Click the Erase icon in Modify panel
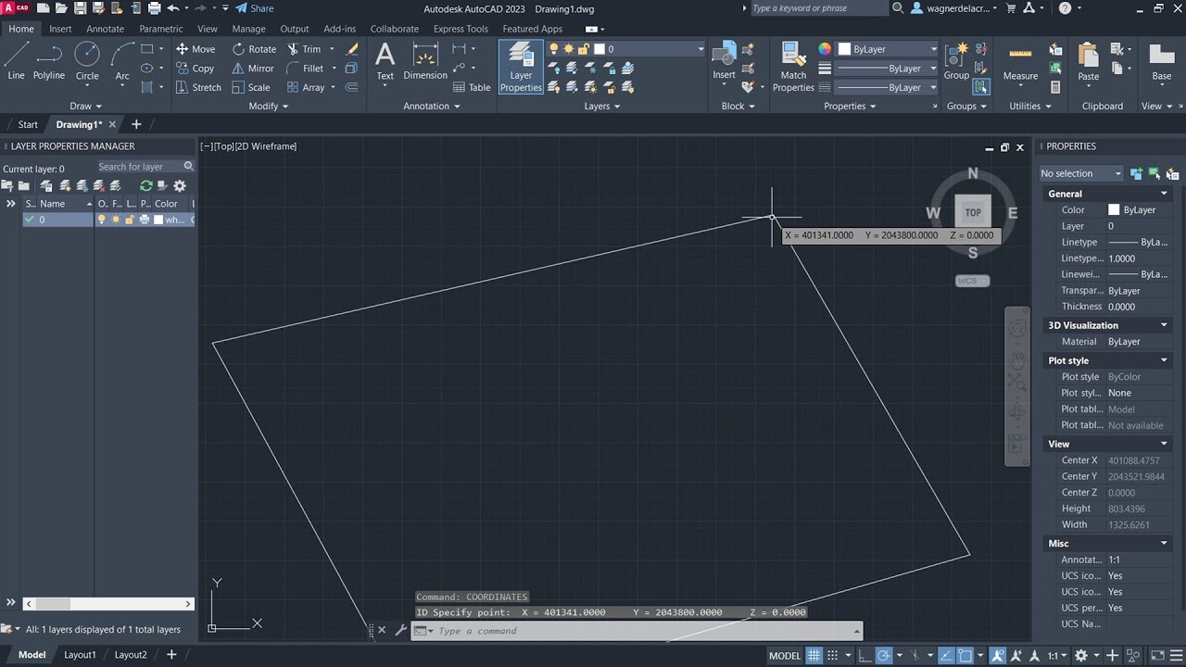This screenshot has width=1186, height=667. 353,49
